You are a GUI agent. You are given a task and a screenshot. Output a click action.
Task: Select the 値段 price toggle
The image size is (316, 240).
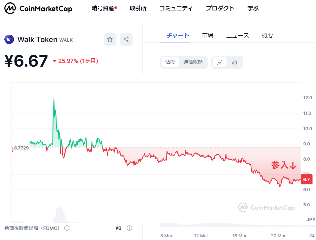pos(170,62)
